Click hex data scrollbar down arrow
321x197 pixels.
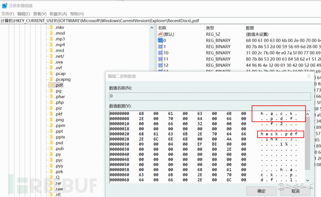pyautogui.click(x=308, y=180)
